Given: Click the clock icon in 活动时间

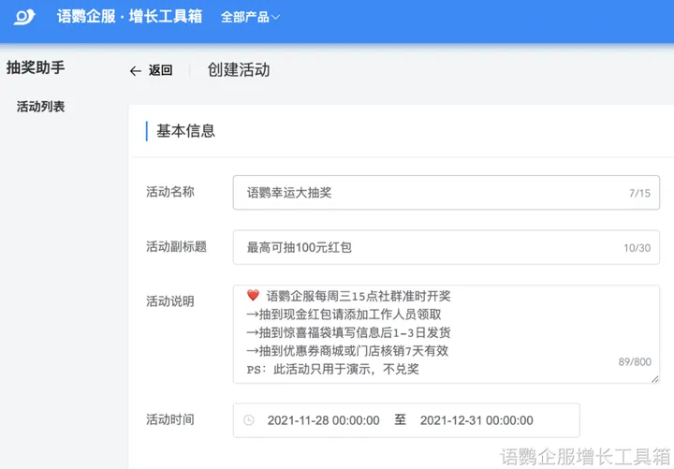Looking at the screenshot, I should click(x=249, y=420).
